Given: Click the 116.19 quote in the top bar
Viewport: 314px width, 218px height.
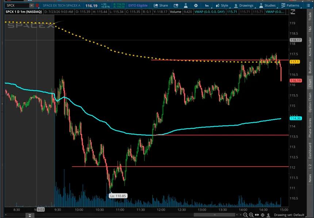Looking at the screenshot, I should (x=91, y=5).
